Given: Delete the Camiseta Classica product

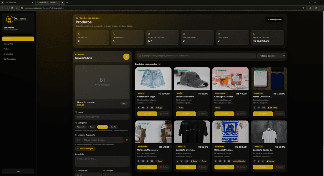Looking at the screenshot, I should [x=164, y=167].
